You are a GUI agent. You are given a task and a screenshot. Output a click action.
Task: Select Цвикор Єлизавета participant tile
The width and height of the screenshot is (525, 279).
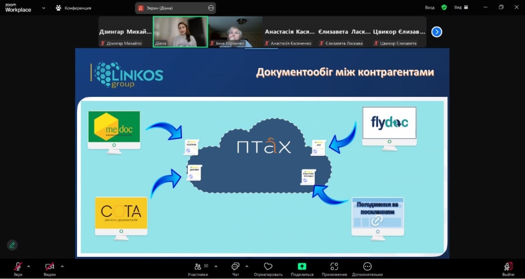click(x=399, y=32)
